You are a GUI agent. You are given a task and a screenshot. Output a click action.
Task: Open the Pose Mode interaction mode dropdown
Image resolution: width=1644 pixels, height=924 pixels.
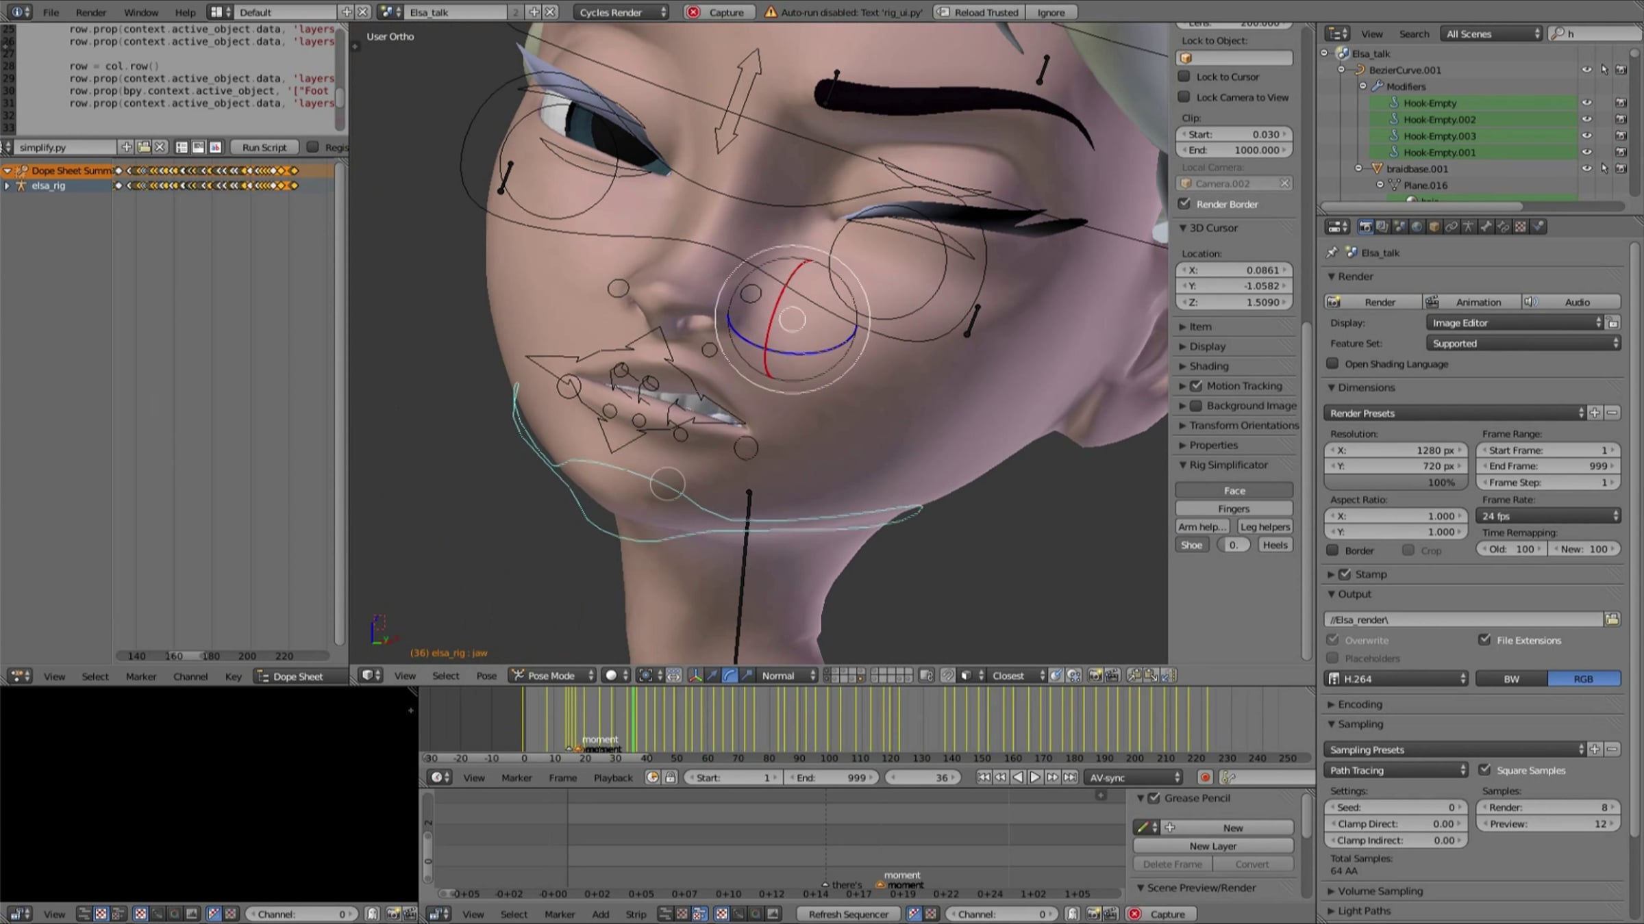click(x=552, y=676)
